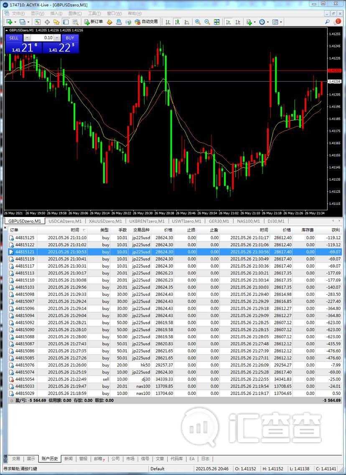
Task: Select order row 44815054 sell dj30
Action: point(175,379)
